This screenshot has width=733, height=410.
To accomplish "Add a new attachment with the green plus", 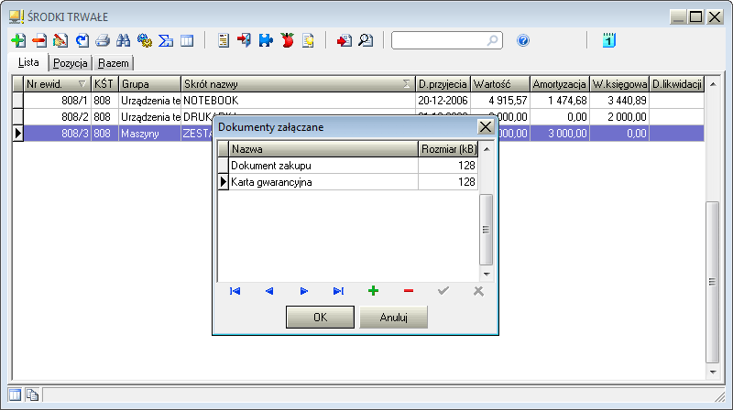I will pos(373,291).
